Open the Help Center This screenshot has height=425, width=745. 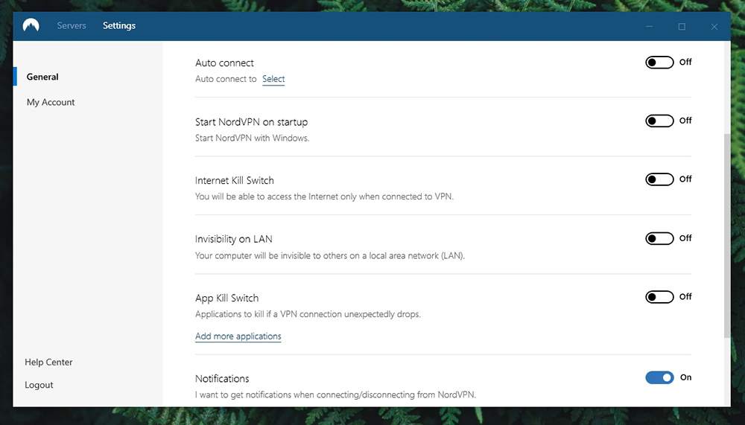tap(48, 362)
